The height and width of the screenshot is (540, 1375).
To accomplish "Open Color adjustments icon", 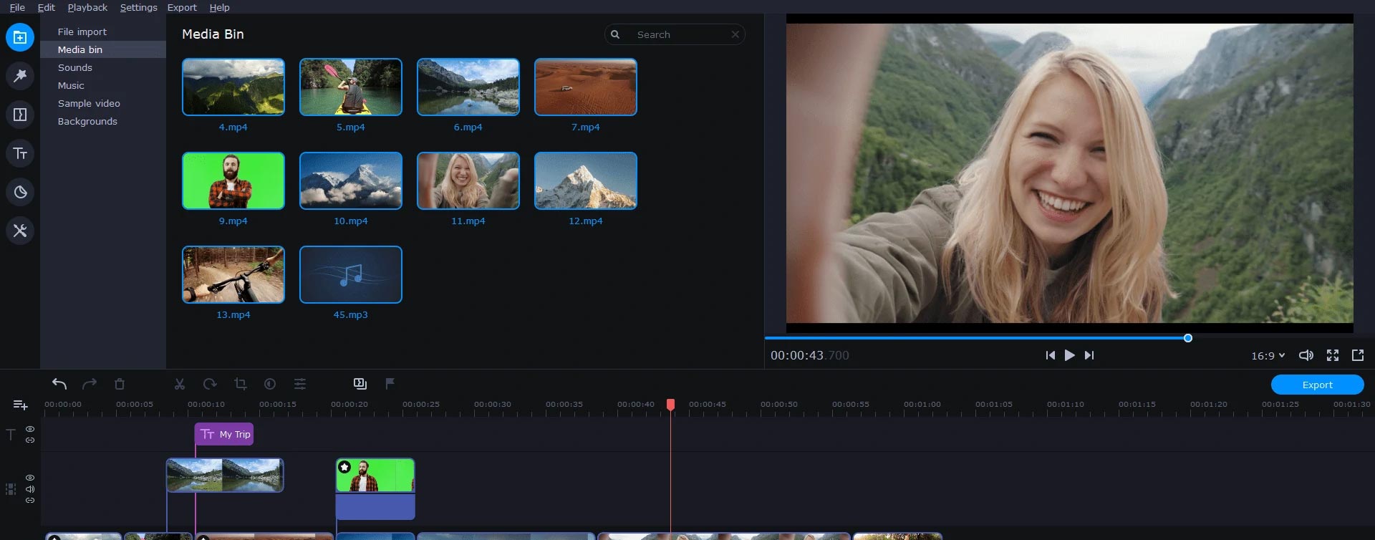I will (x=270, y=384).
